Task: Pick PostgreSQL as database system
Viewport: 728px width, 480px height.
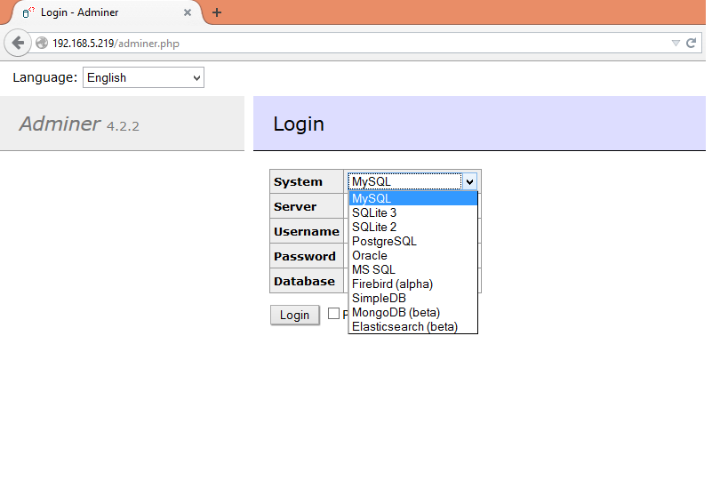Action: coord(412,242)
